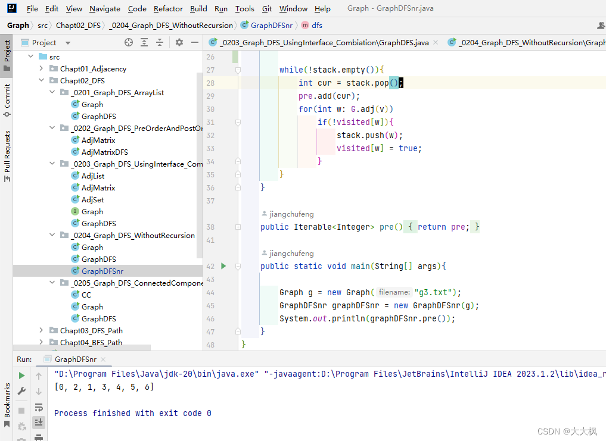Screen dimensions: 606x441
Task: Open the Bookmarks sidebar tab
Action: [x=7, y=405]
